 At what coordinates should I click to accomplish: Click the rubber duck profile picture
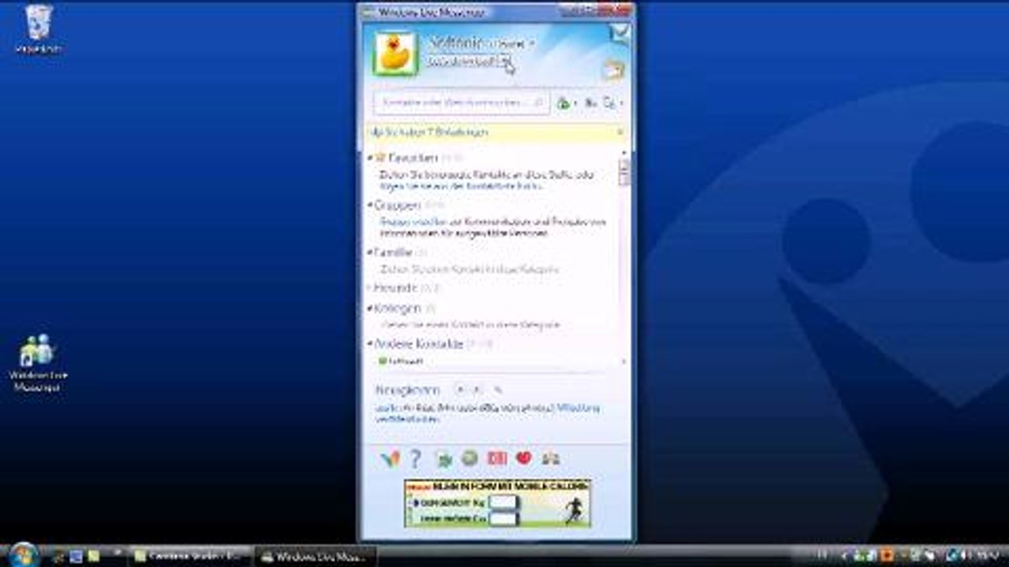(x=395, y=54)
